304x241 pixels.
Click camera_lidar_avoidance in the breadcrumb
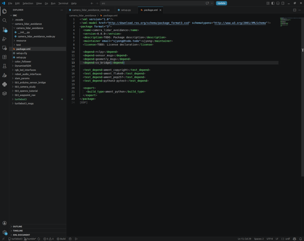[x=83, y=15]
